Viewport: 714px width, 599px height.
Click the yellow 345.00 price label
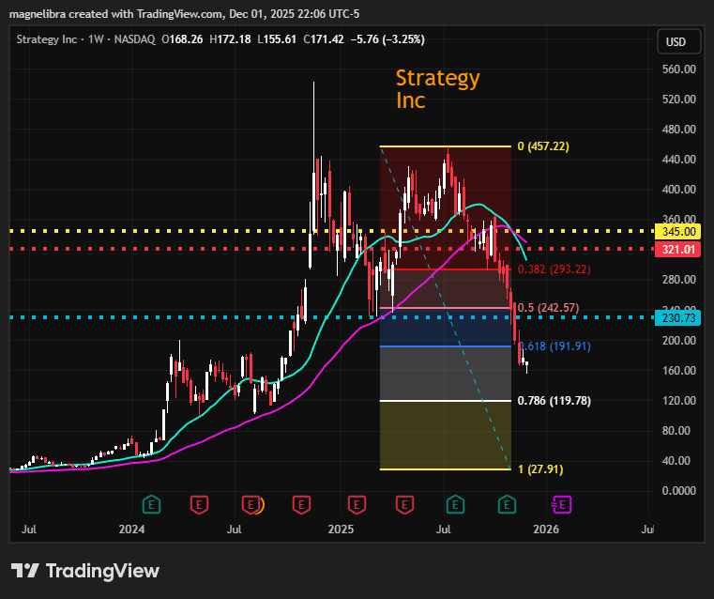677,231
